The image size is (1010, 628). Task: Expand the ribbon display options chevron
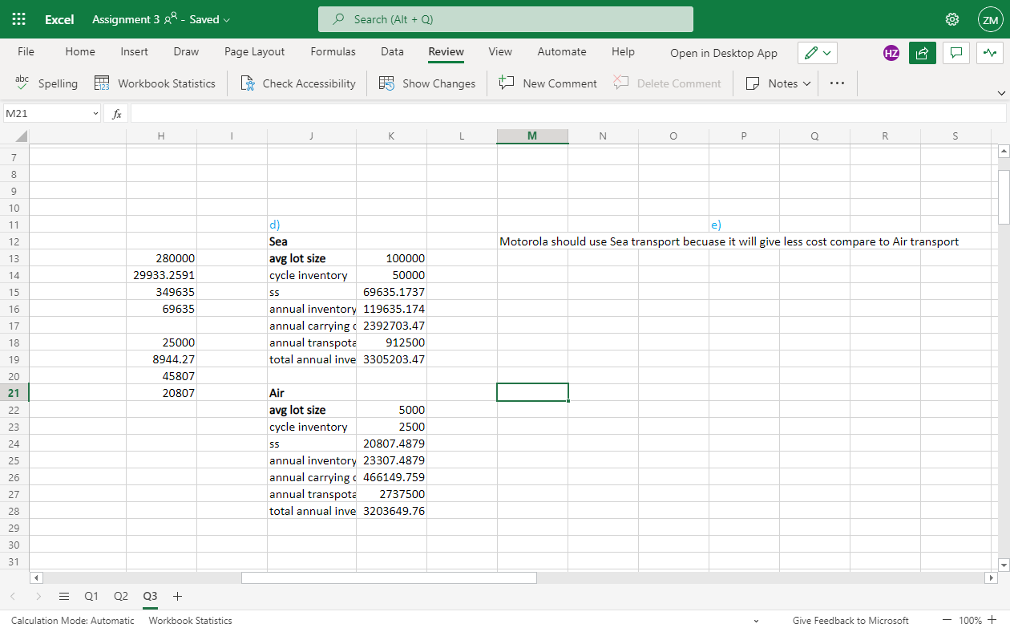pos(1000,93)
